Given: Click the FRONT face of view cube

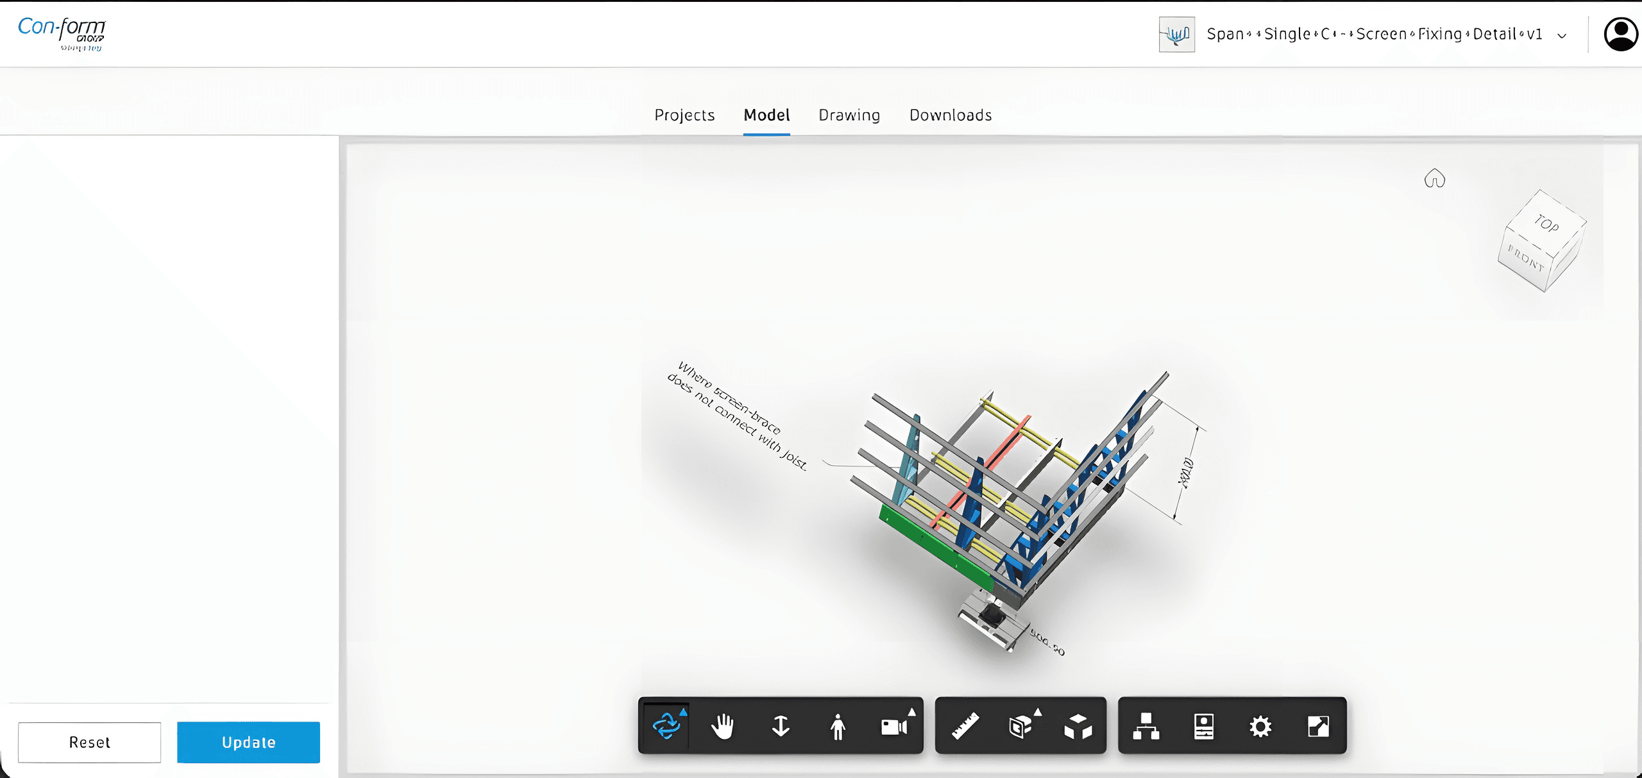Looking at the screenshot, I should [x=1525, y=258].
